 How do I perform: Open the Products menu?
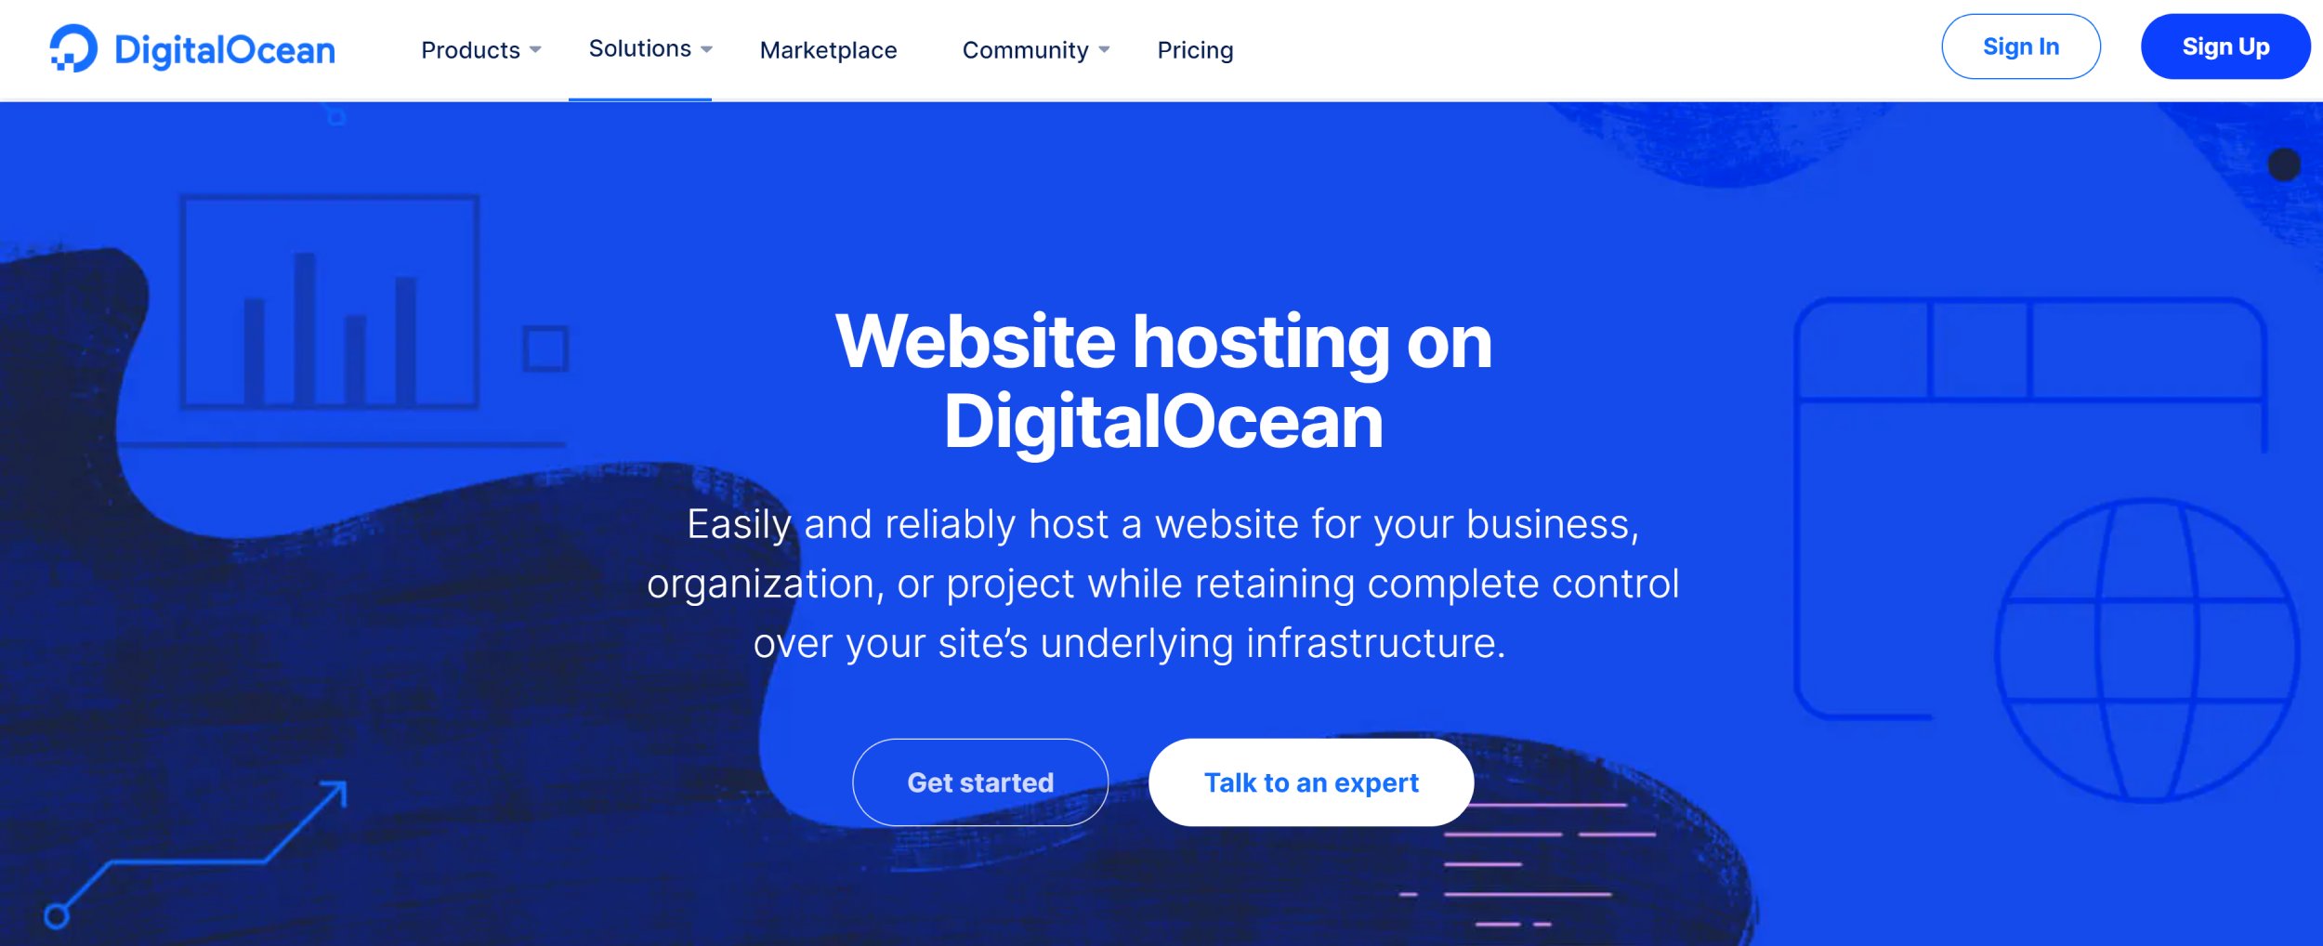[x=470, y=50]
